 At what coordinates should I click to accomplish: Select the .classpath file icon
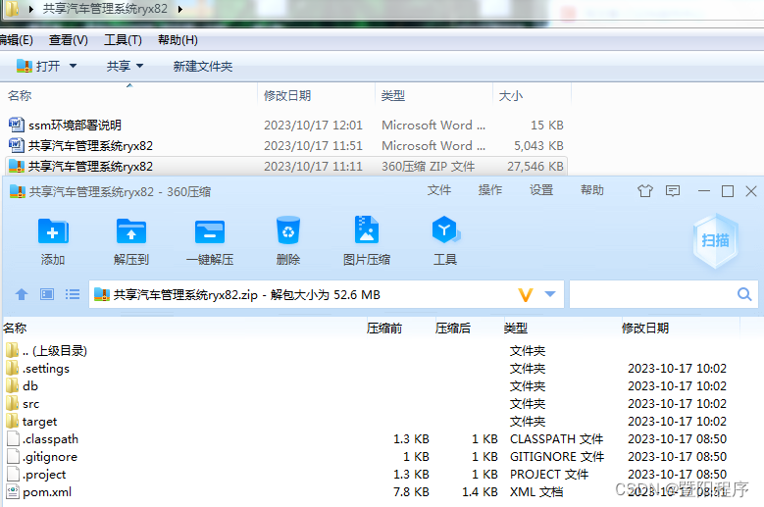pos(13,438)
